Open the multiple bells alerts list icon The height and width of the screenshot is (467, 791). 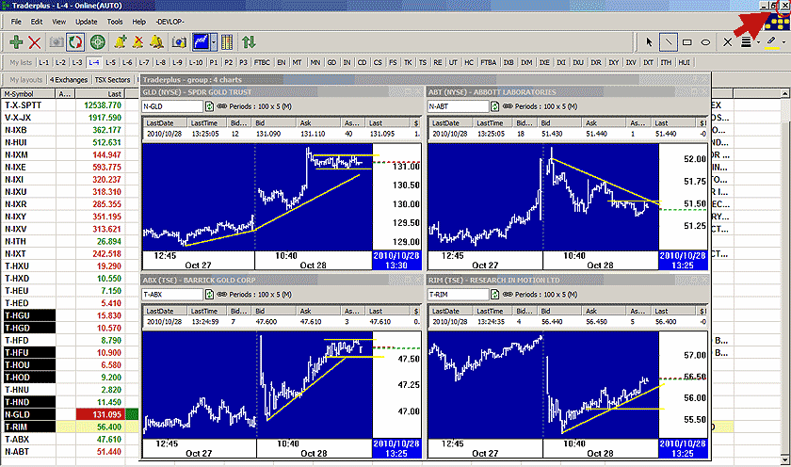(157, 42)
